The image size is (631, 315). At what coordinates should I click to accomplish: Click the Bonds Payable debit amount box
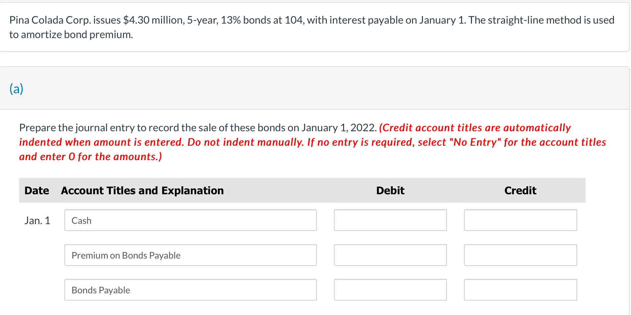(390, 290)
